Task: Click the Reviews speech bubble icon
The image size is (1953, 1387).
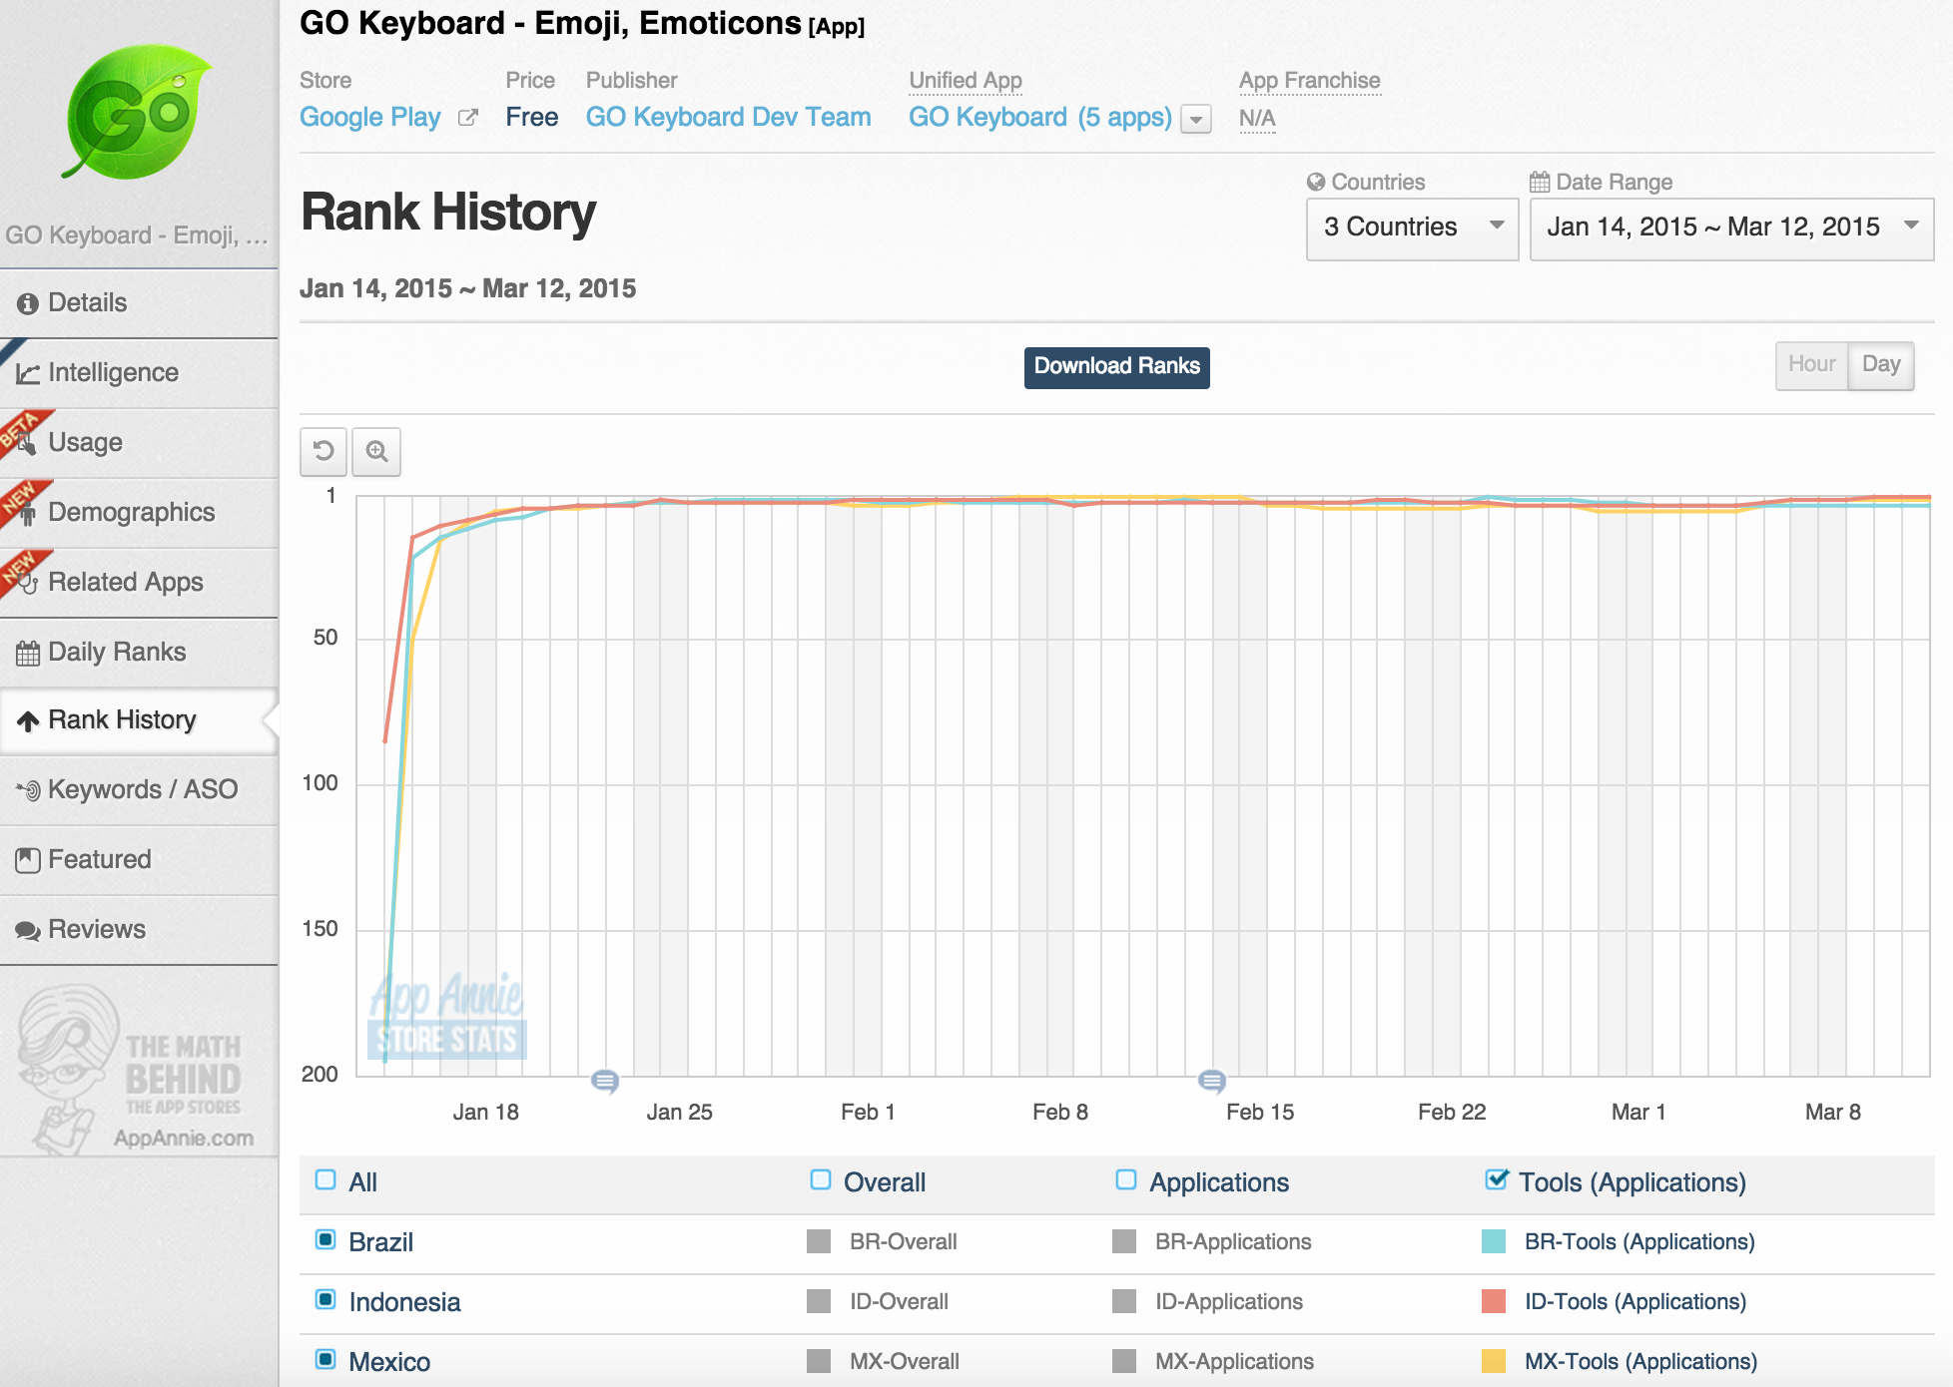Action: coord(28,930)
